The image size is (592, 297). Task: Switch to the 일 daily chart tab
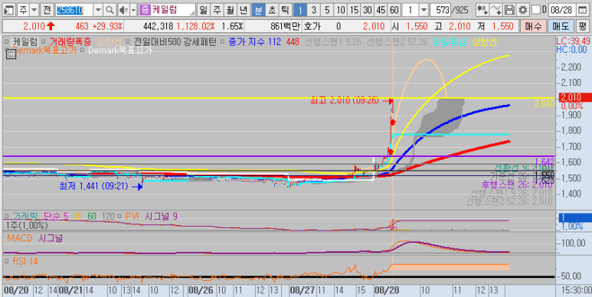tap(203, 10)
